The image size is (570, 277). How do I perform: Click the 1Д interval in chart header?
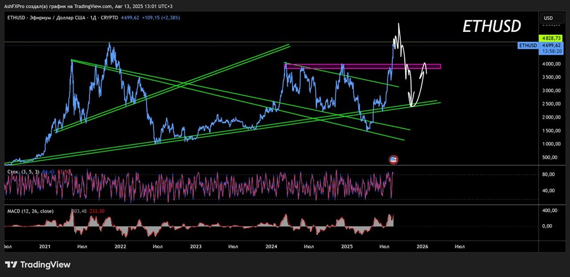click(94, 18)
